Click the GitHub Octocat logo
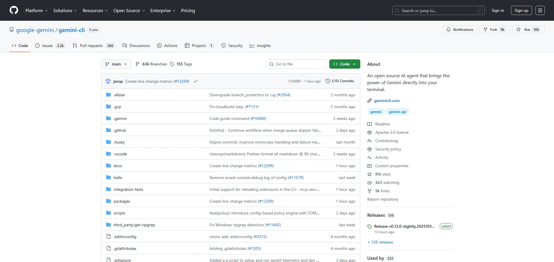Screen dimensions: 554x262 14,10
